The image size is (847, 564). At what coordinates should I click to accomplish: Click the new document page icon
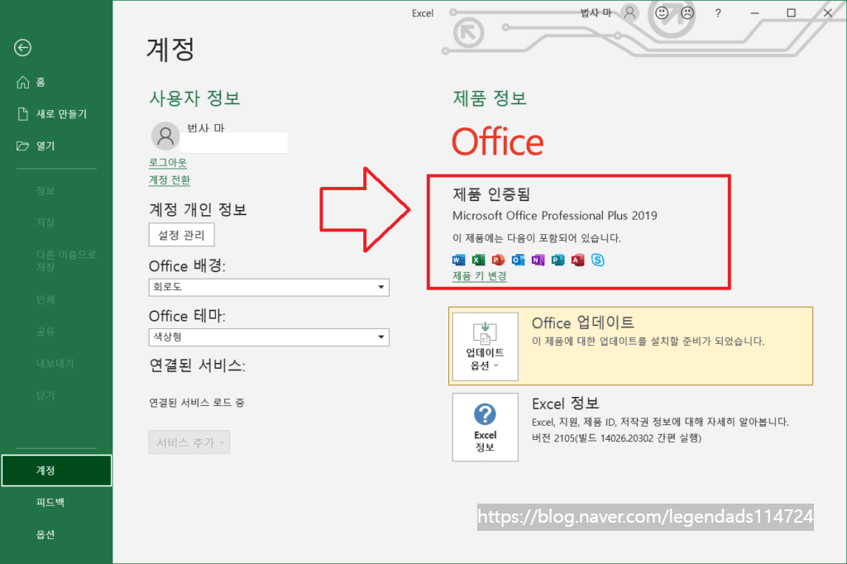pos(22,114)
